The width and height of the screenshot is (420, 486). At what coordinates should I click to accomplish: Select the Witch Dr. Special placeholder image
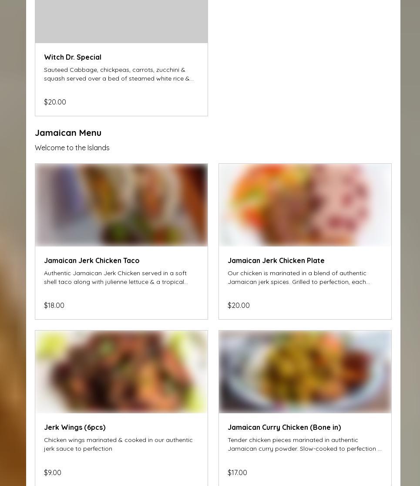121,21
